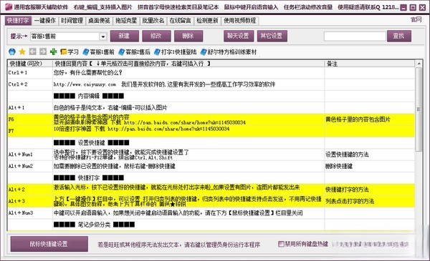This screenshot has height=261, width=430.
Task: Click the scrollbar up arrow
Action: [419, 64]
